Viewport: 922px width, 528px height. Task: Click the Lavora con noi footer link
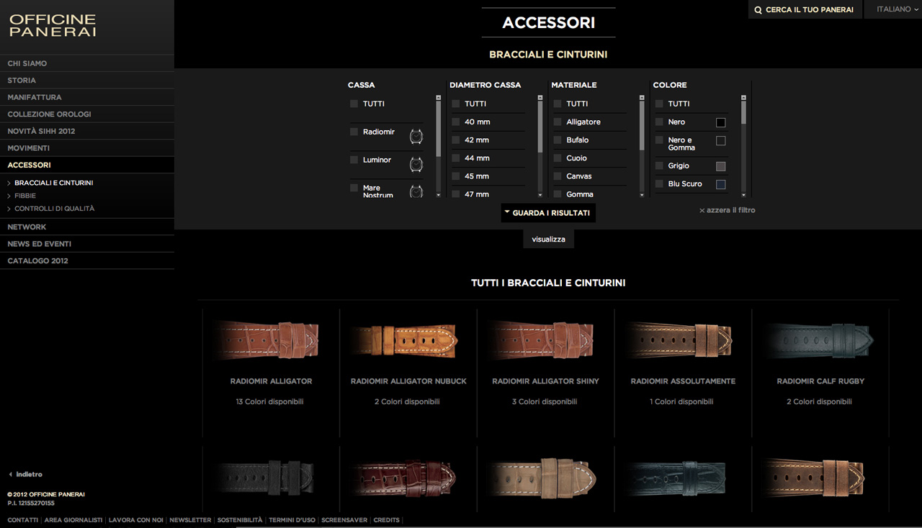(136, 520)
